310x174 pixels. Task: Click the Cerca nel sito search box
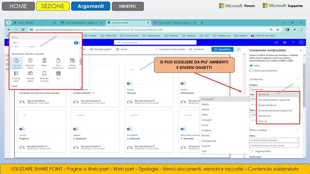(155, 42)
